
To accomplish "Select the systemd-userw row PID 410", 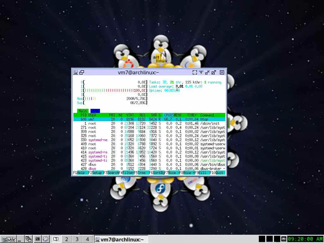I will 149,148.
